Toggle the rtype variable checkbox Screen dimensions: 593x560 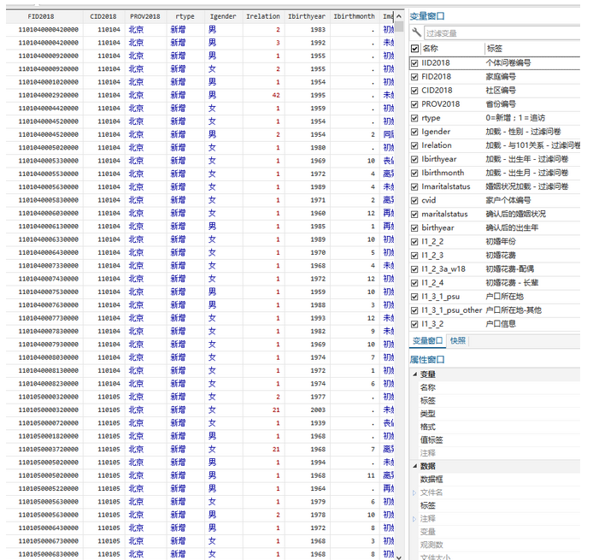click(x=414, y=118)
